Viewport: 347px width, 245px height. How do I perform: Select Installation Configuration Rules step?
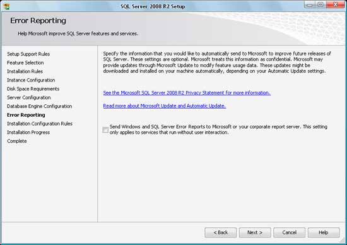(40, 124)
